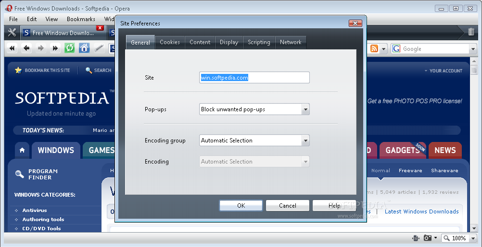Reload the page with green refresh icon
Screen dimensions: 482x247
click(69, 48)
